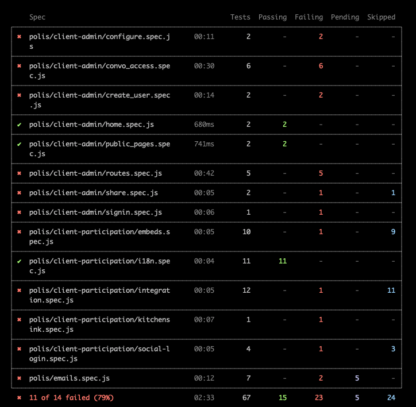Click the green checkmark beside home.spec.js

pyautogui.click(x=19, y=124)
